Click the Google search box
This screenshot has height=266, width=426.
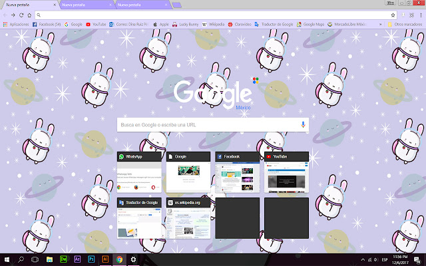click(213, 125)
